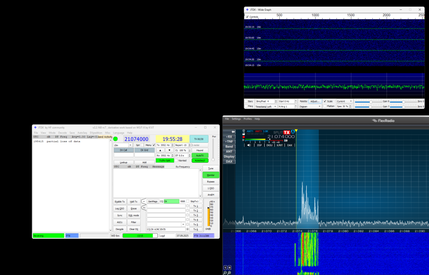The width and height of the screenshot is (429, 275).
Task: Click the +TNF button in FlexRadio
Action: click(x=229, y=141)
